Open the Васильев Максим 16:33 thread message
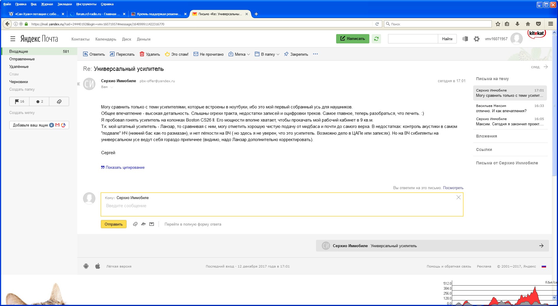558x306 pixels. [510, 108]
